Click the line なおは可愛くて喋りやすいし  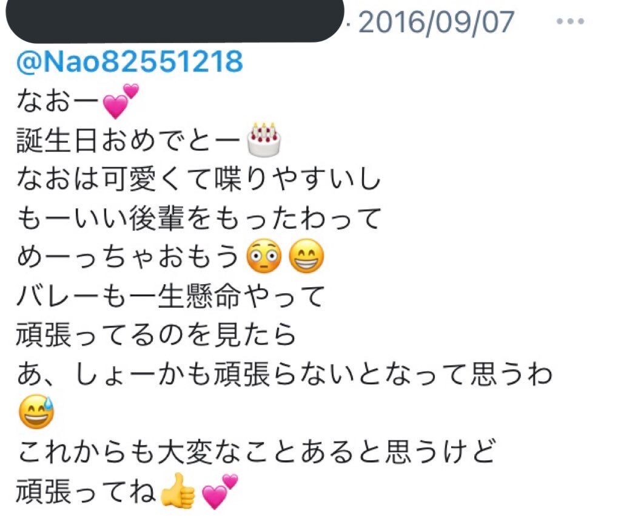point(198,179)
